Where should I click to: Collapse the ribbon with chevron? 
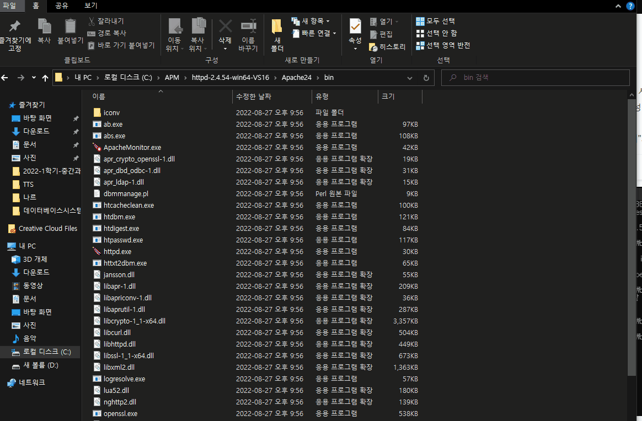618,6
